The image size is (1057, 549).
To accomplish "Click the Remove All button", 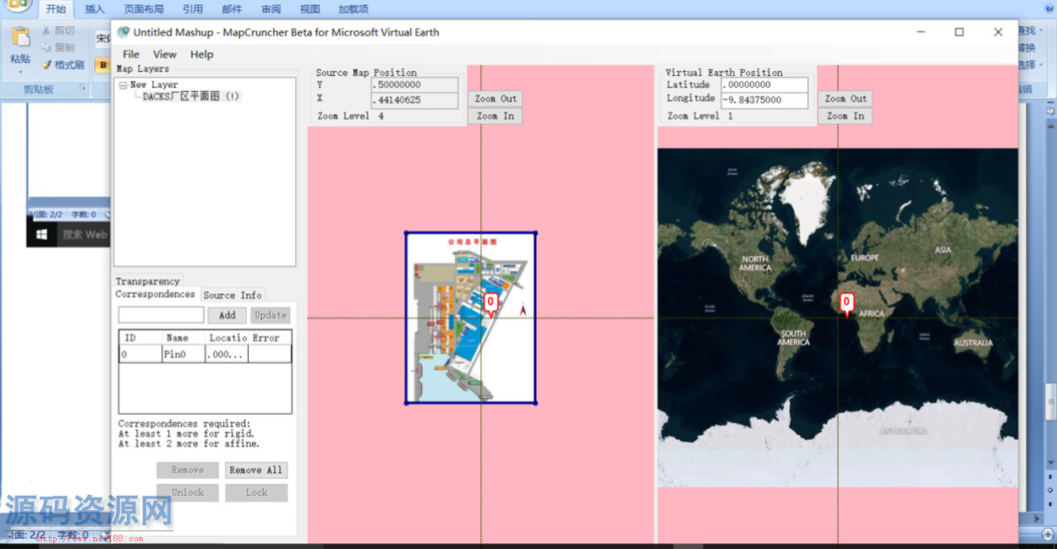I will [256, 470].
